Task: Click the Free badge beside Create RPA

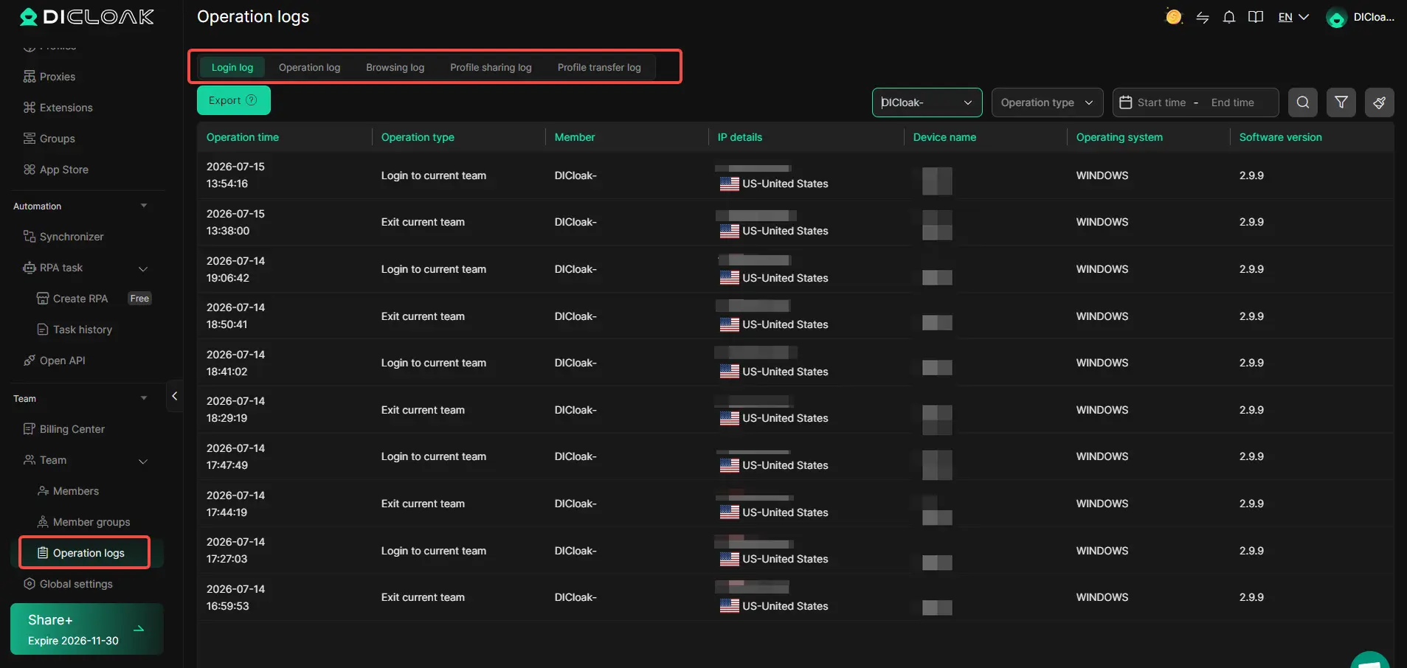Action: point(139,299)
